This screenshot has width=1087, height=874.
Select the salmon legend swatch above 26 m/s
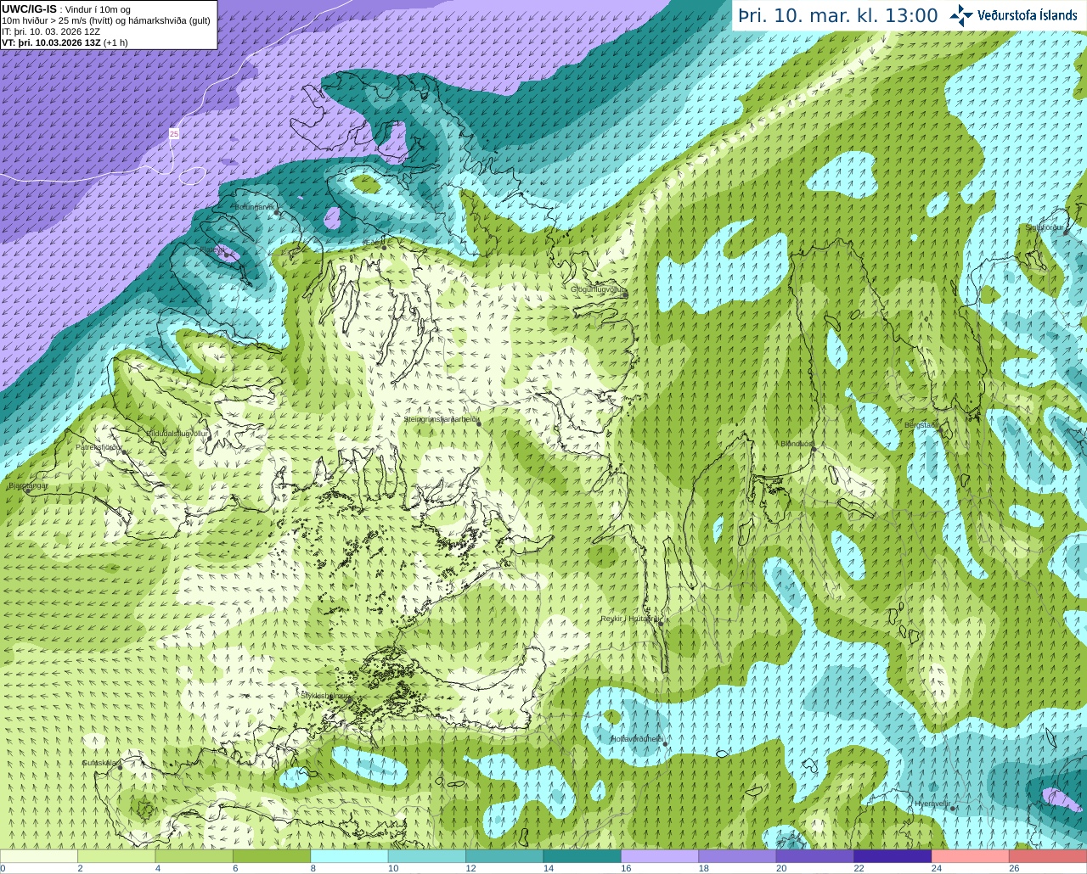pyautogui.click(x=1048, y=856)
